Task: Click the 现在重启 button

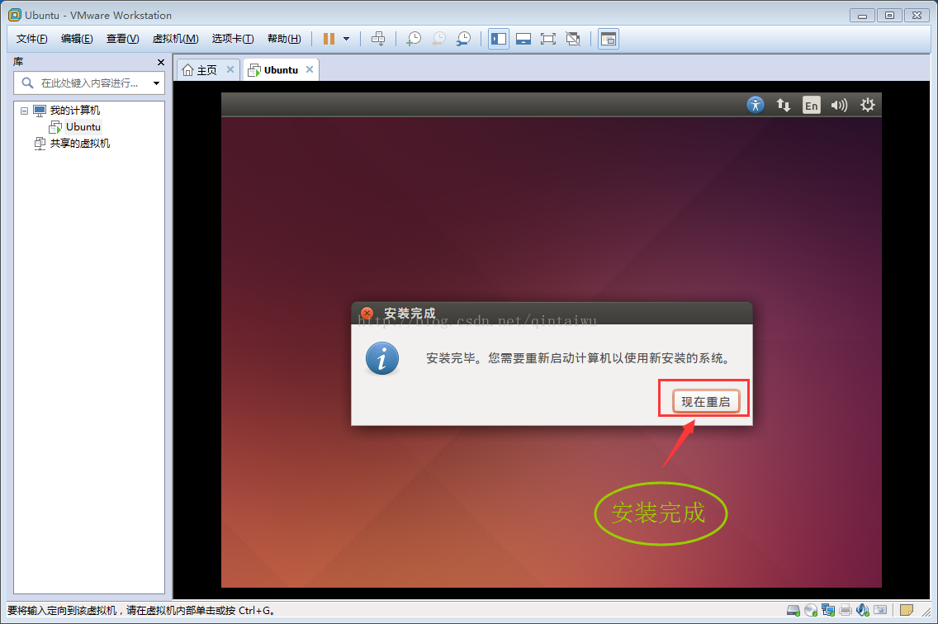Action: coord(706,401)
